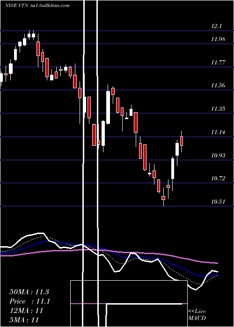Click the <<Live MACD label

[197, 314]
